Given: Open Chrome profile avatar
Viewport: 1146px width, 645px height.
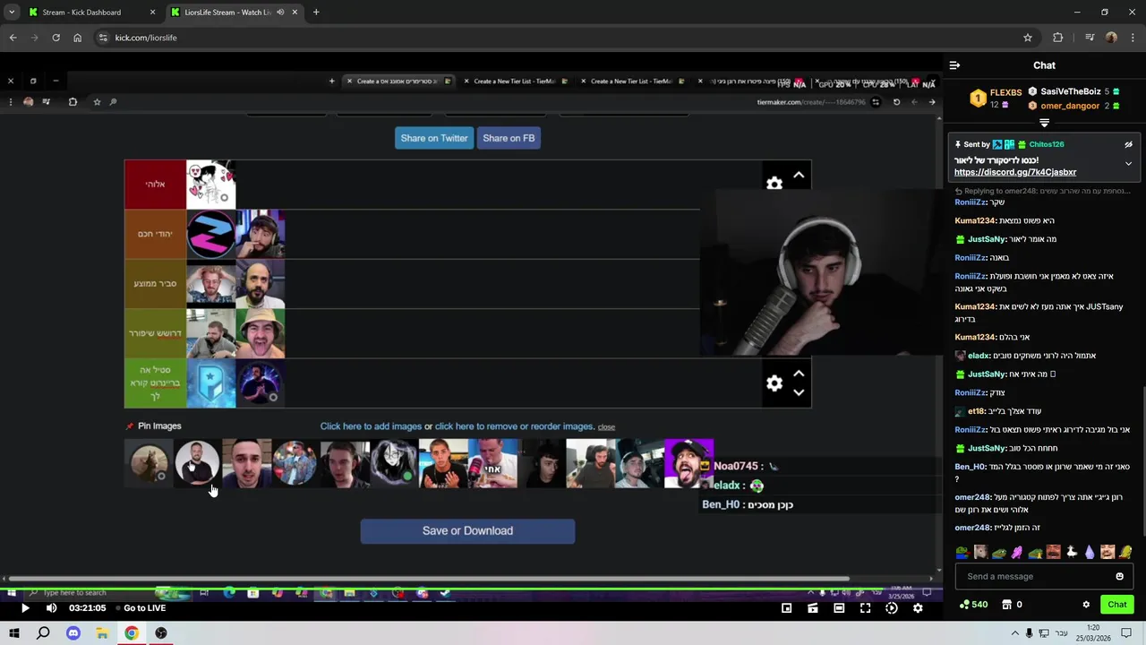Looking at the screenshot, I should 1111,38.
